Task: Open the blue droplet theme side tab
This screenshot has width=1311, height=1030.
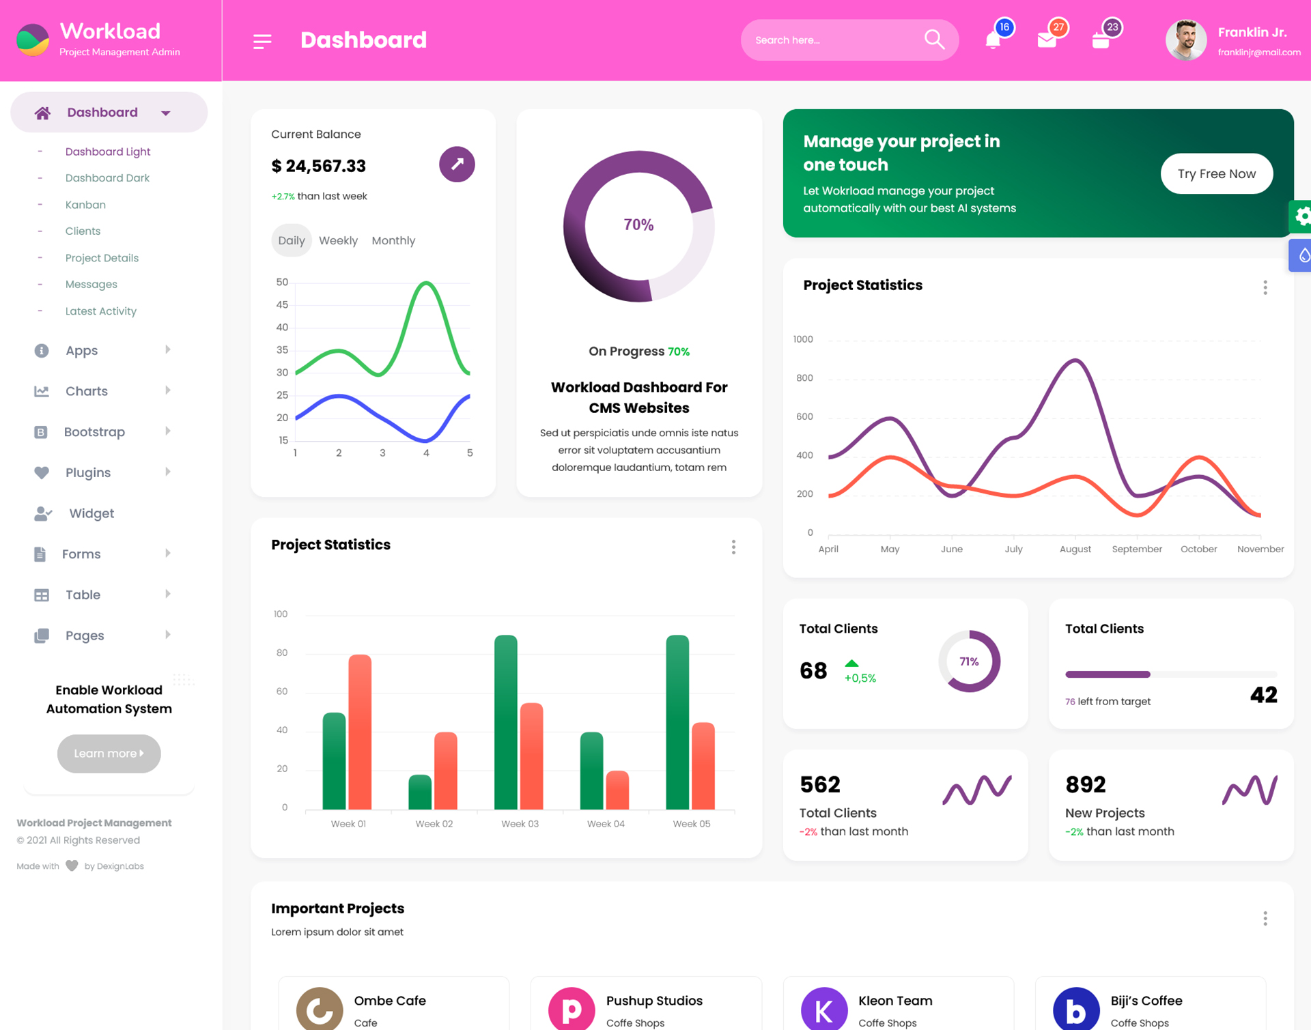Action: click(x=1301, y=255)
